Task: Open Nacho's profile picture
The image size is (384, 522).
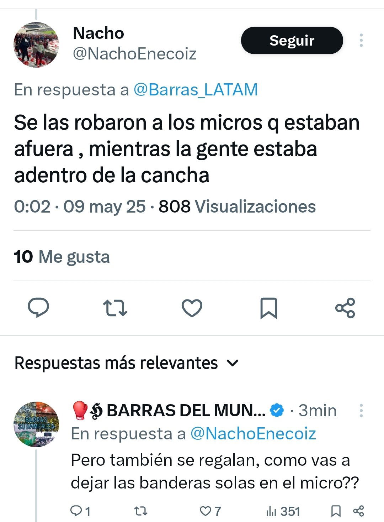Action: 36,45
